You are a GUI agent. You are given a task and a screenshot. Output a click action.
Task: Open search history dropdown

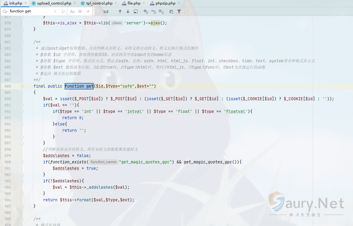[x=5, y=11]
